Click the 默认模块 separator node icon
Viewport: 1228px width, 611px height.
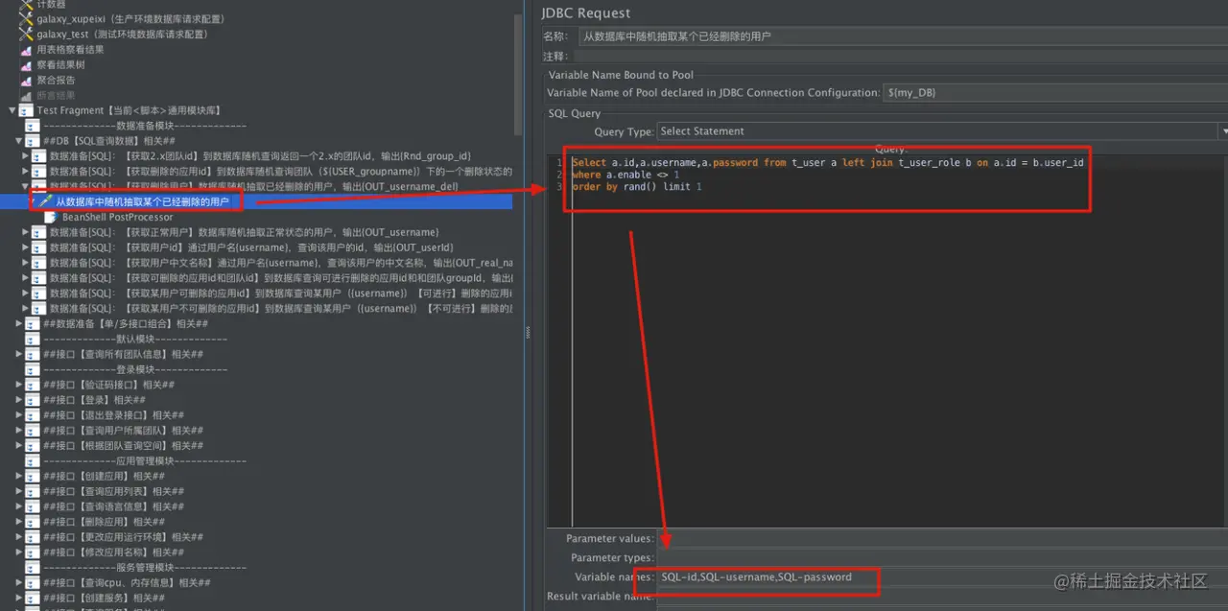pyautogui.click(x=33, y=339)
